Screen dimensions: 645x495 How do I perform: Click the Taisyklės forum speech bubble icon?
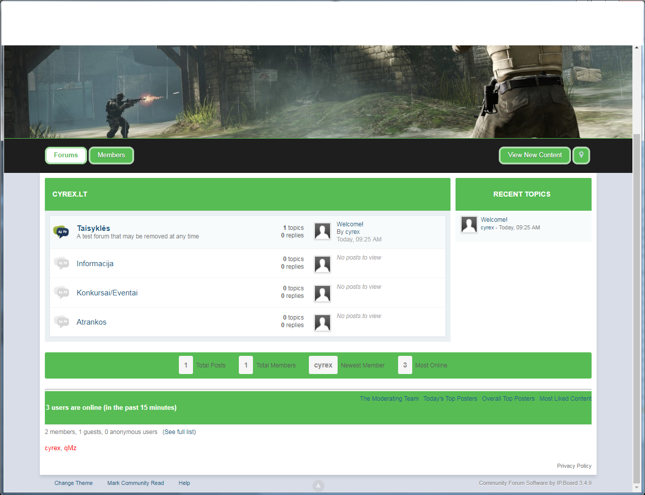click(61, 232)
